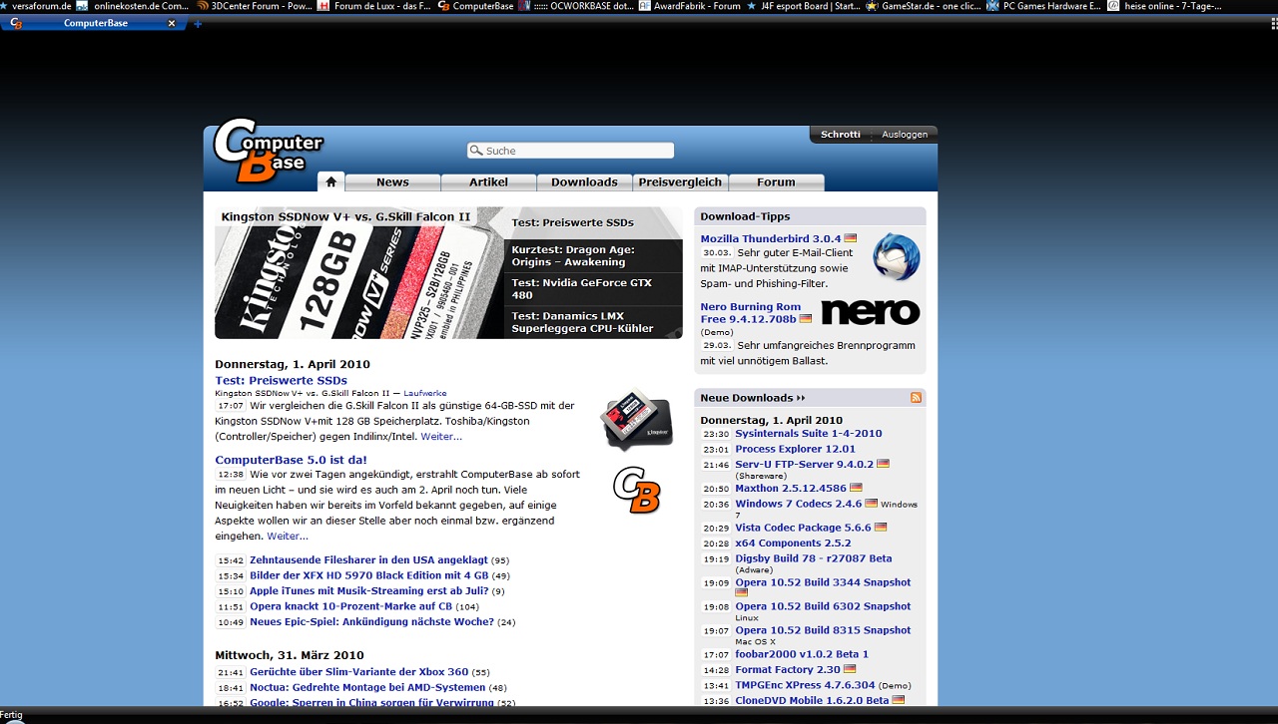Open Opera knackt 10-Prozent-Marke auf CB
The width and height of the screenshot is (1278, 724).
tap(350, 607)
